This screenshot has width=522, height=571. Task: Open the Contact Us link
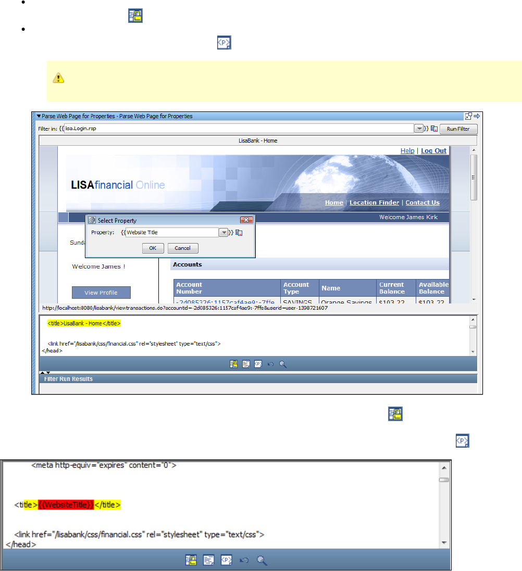pyautogui.click(x=422, y=202)
